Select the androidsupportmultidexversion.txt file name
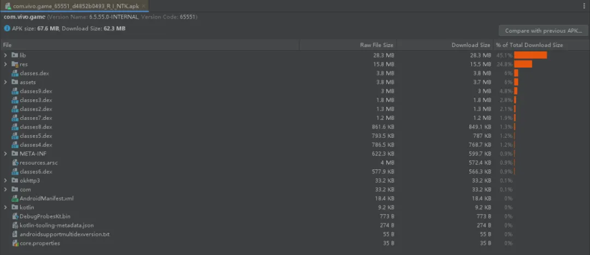The image size is (590, 255). click(64, 234)
